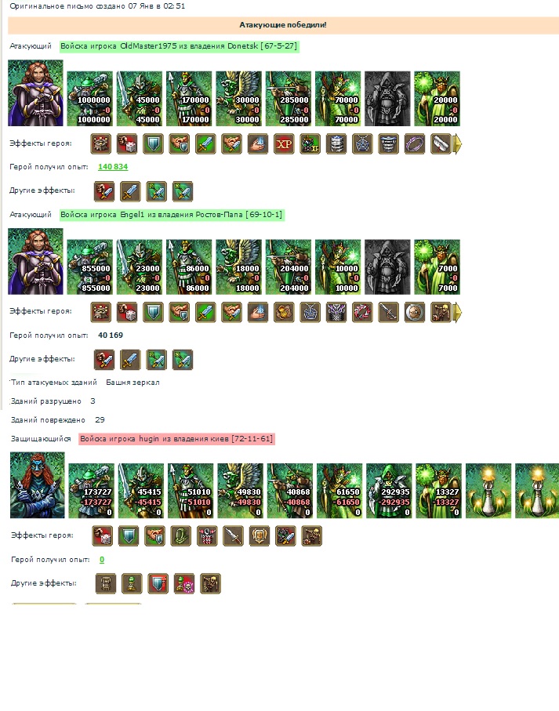Click the first hero effect icon of Engel1
The image size is (559, 711).
[101, 313]
